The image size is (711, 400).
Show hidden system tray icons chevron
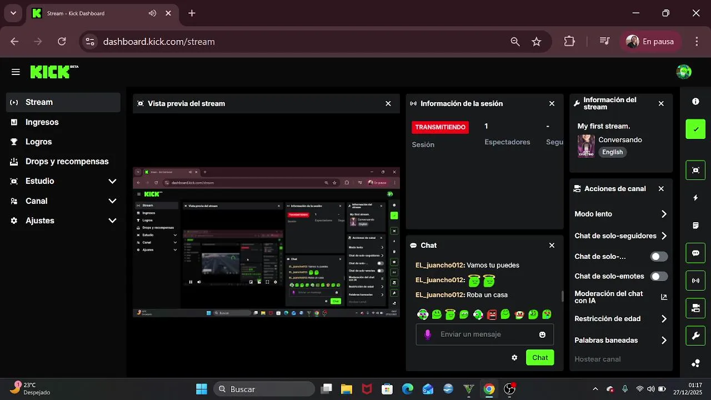pyautogui.click(x=595, y=389)
